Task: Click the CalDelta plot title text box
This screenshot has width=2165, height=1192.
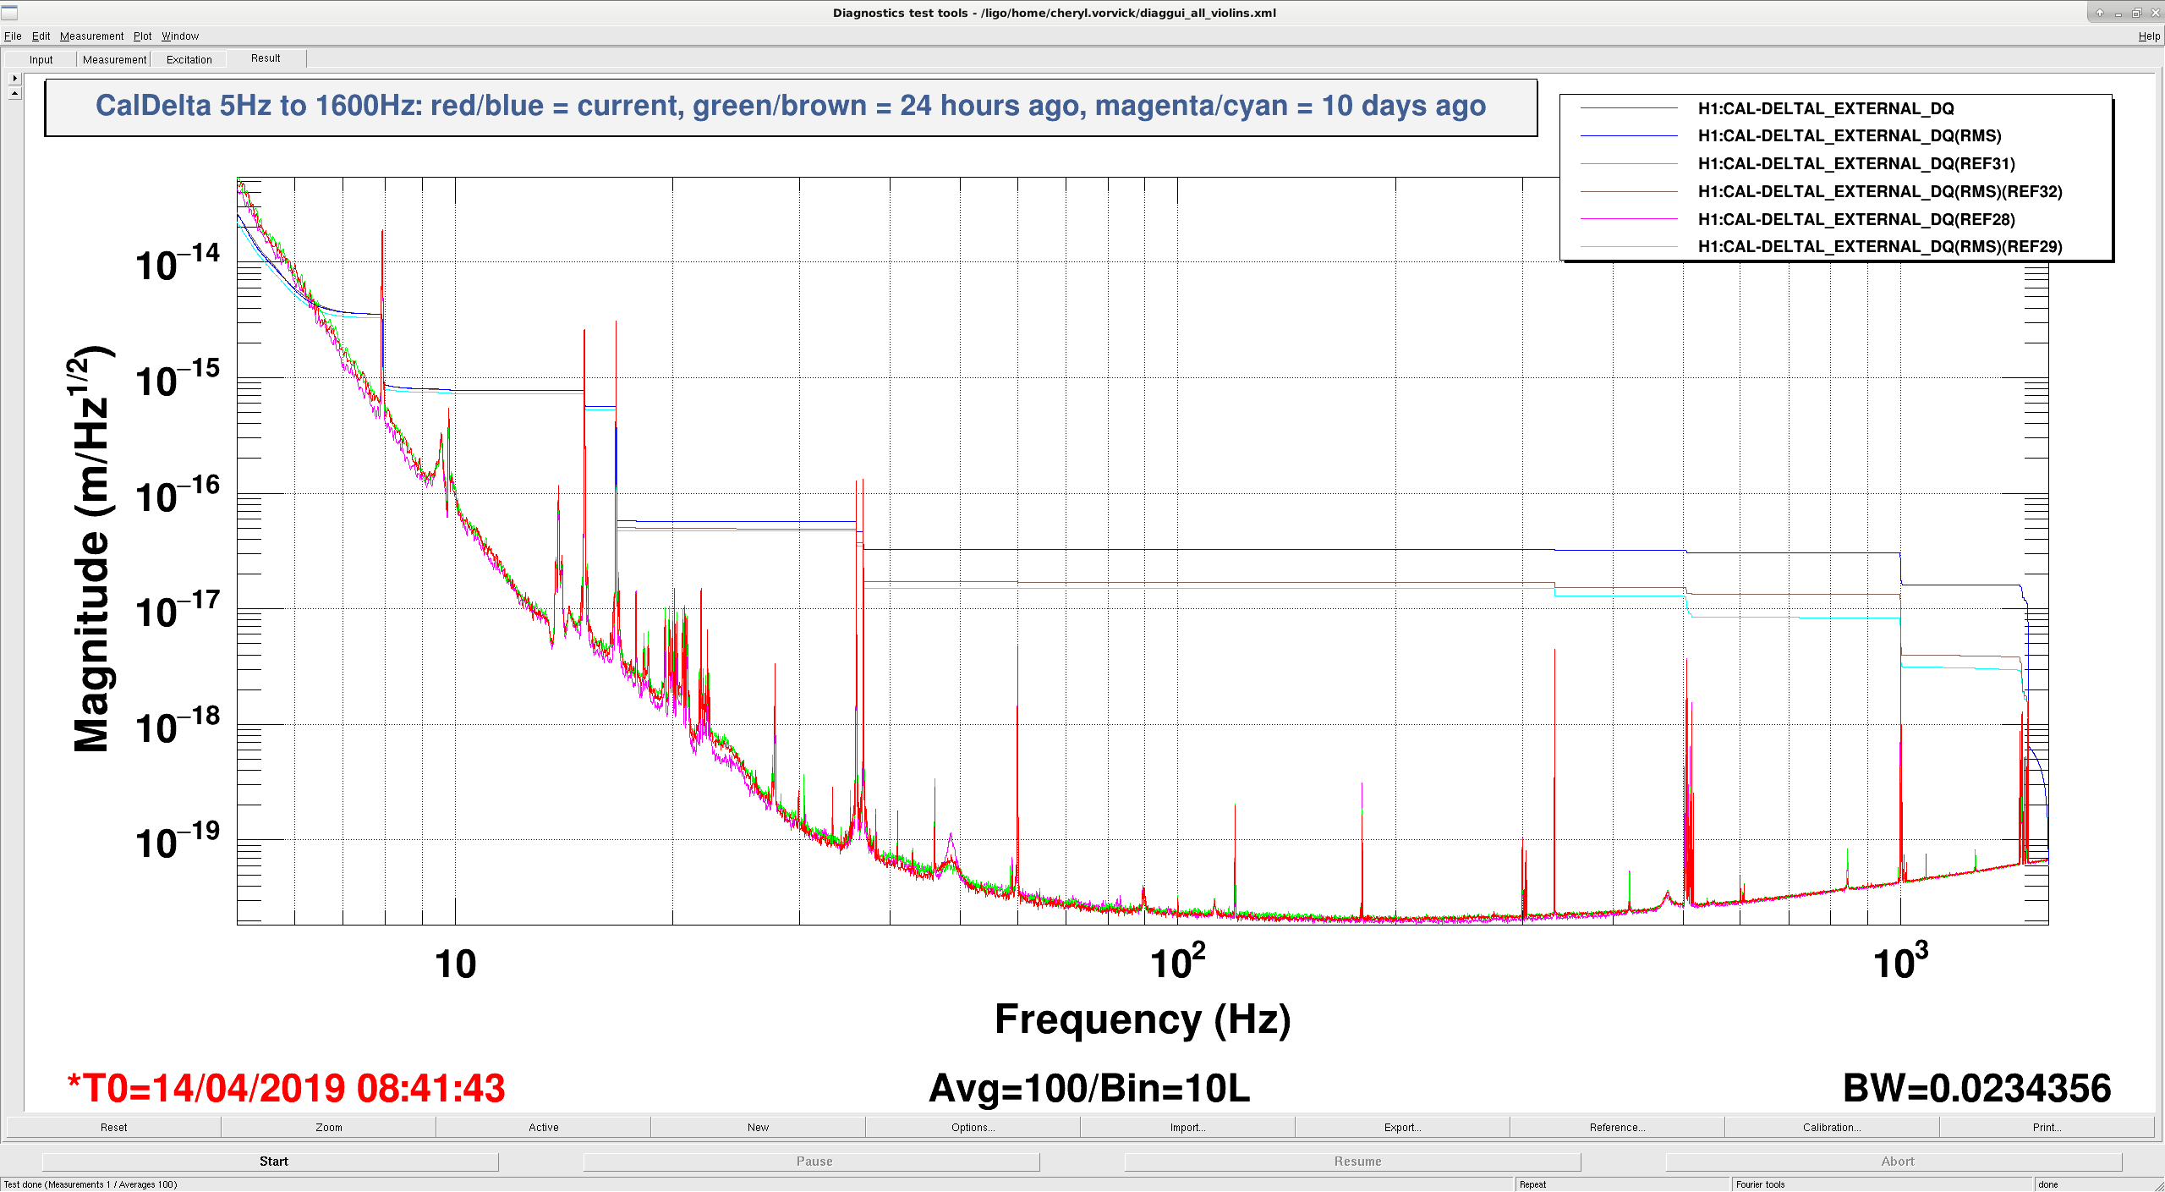Action: pyautogui.click(x=791, y=107)
